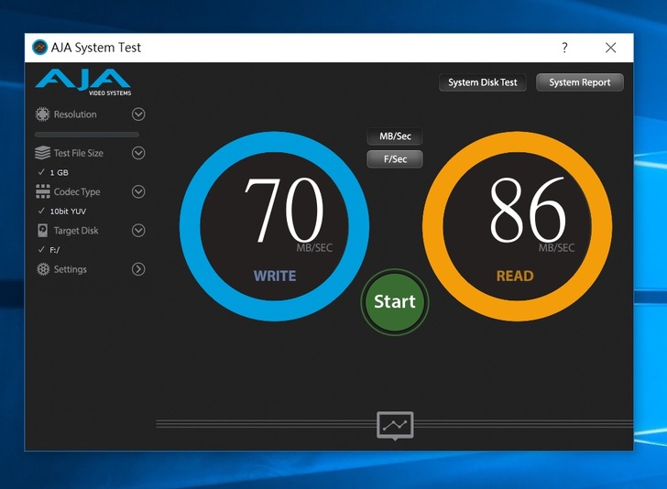The width and height of the screenshot is (667, 489).
Task: Switch units to MB/Sec
Action: (x=395, y=136)
